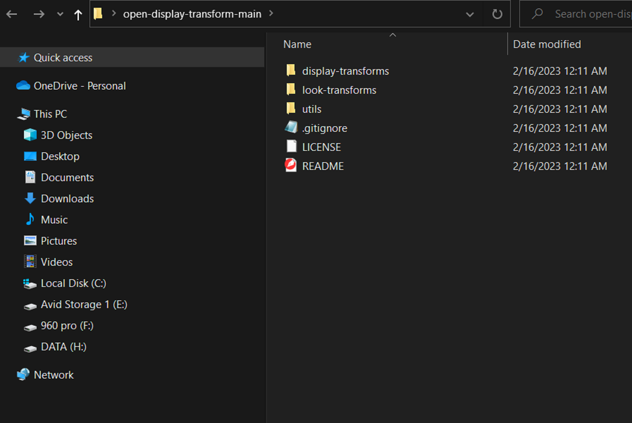The height and width of the screenshot is (423, 632).
Task: Click the This PC computer icon
Action: click(x=24, y=114)
